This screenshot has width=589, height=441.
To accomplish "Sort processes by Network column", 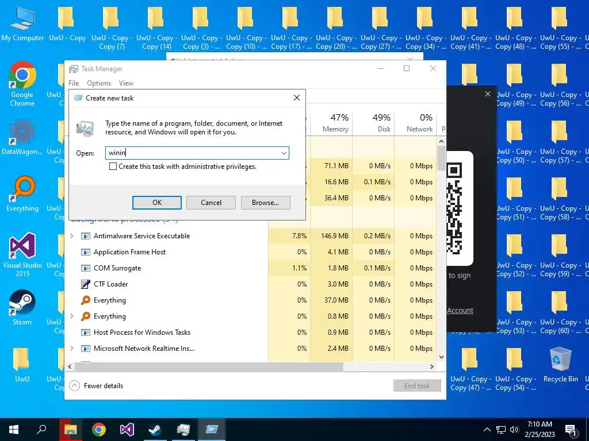I will [415, 123].
